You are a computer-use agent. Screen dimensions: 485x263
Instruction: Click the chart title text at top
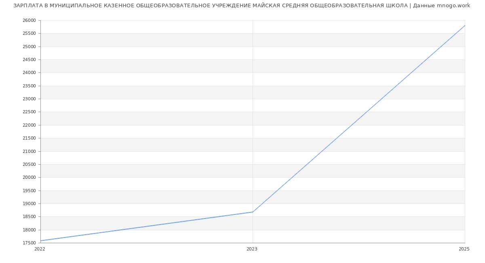click(x=242, y=6)
